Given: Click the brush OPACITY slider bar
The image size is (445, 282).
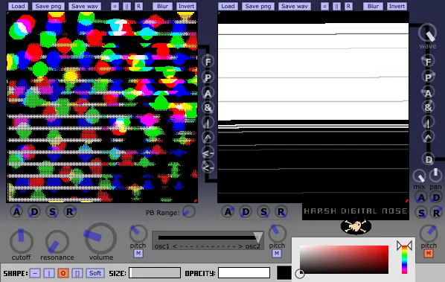Looking at the screenshot, I should point(244,272).
